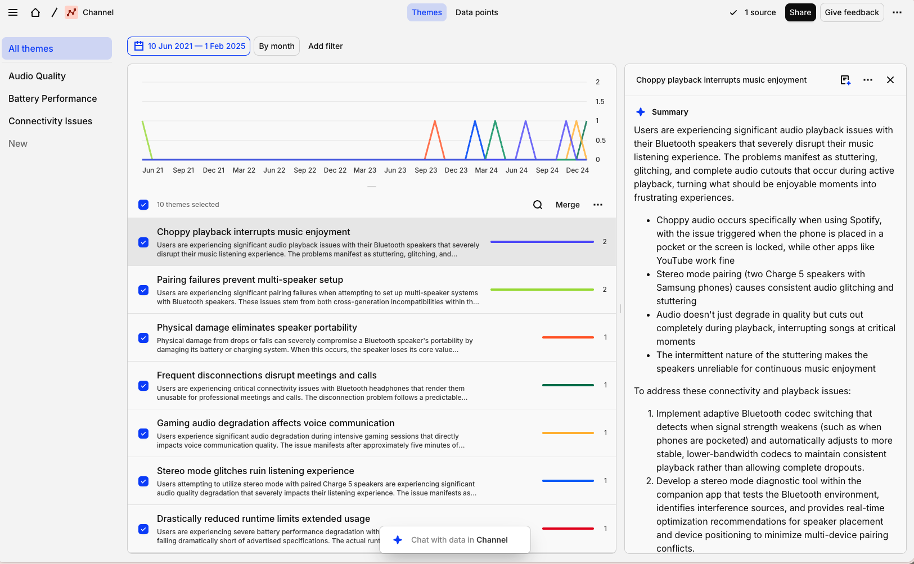Open the 1 source selector

click(753, 12)
